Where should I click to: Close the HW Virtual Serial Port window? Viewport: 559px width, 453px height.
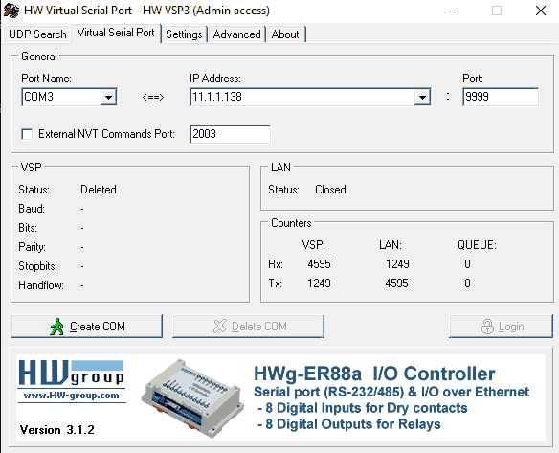point(541,11)
